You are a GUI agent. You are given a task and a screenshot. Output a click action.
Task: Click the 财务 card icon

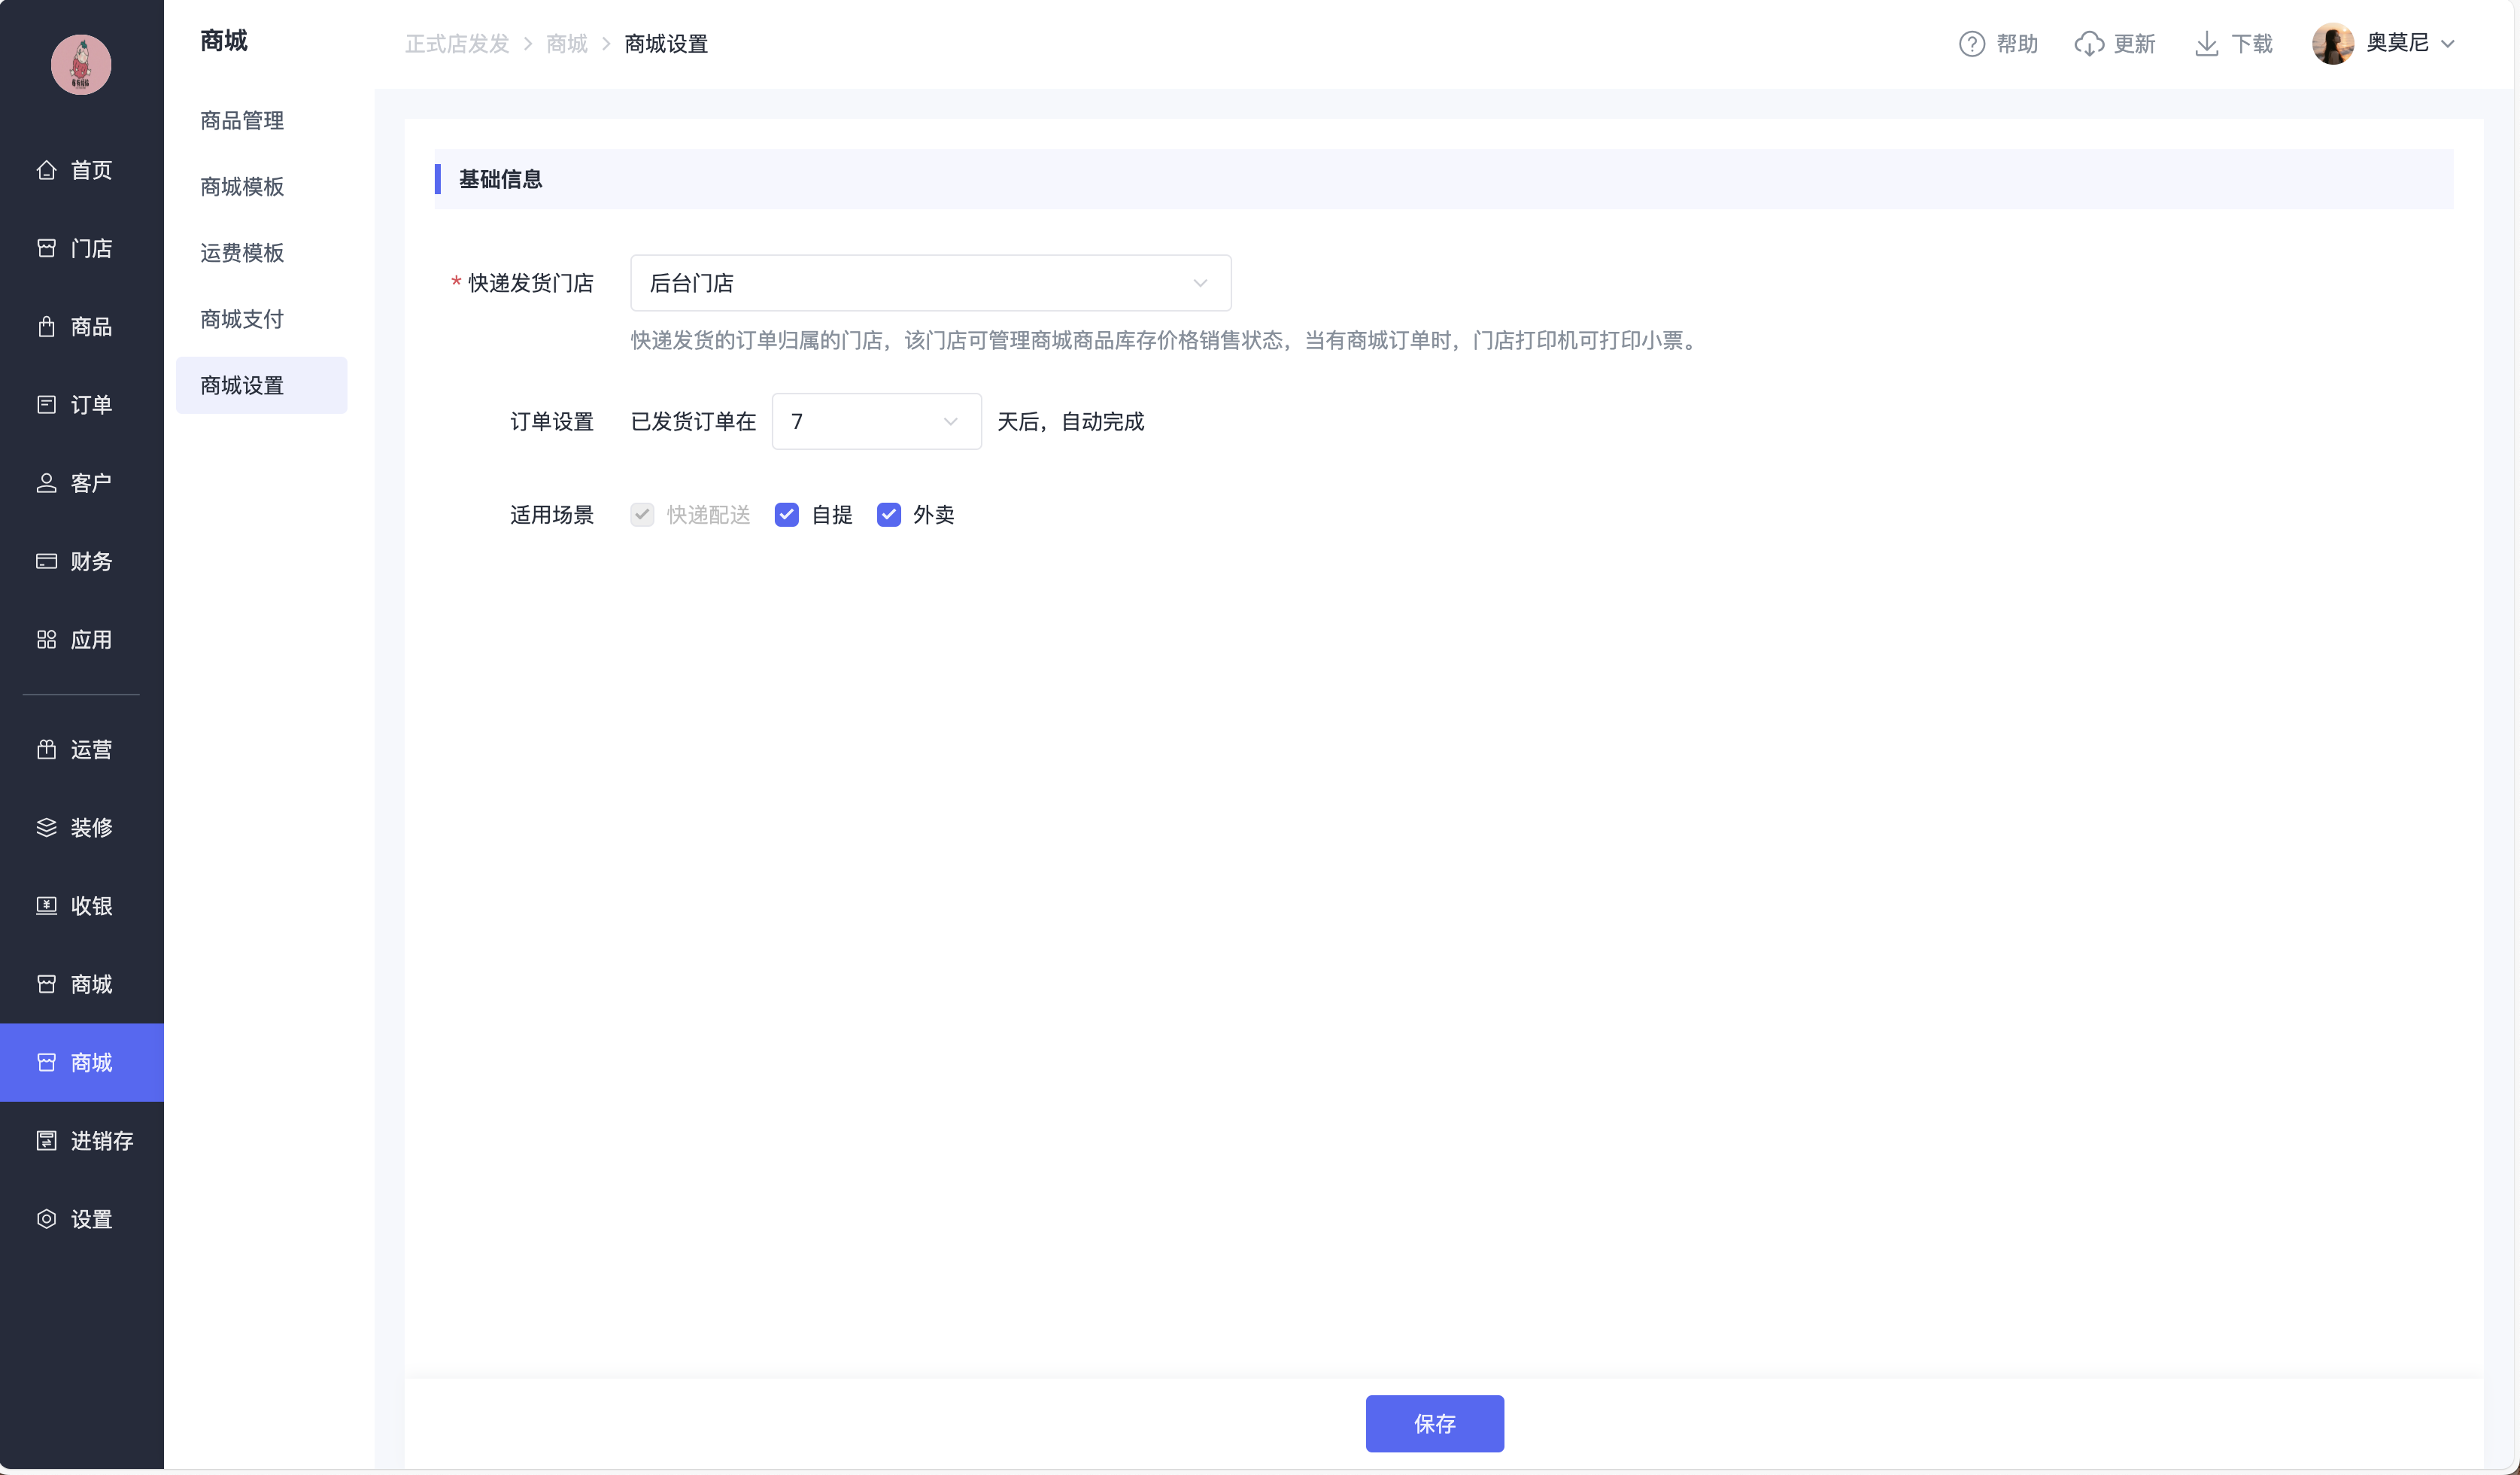point(46,561)
